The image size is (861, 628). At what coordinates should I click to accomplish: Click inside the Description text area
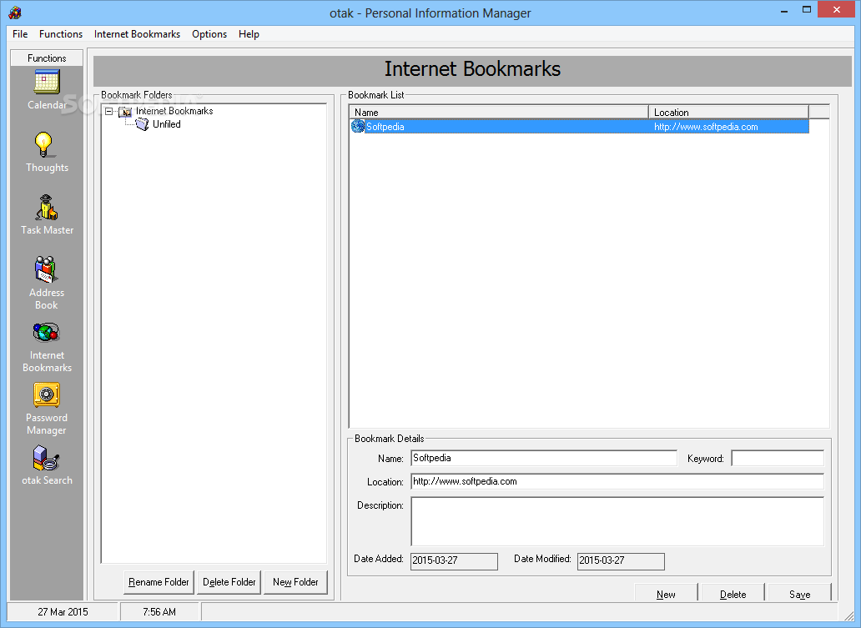point(617,521)
